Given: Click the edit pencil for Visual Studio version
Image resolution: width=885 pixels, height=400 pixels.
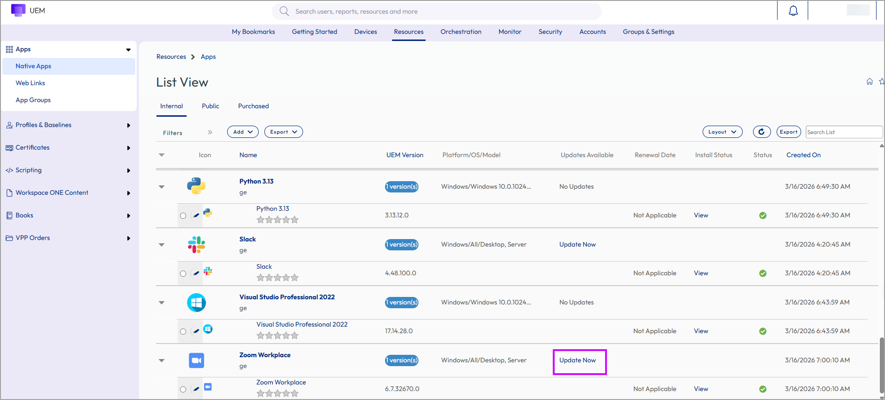Looking at the screenshot, I should click(x=196, y=331).
